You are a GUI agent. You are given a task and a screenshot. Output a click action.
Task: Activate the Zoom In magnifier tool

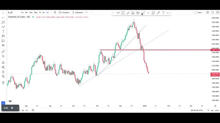[3, 56]
